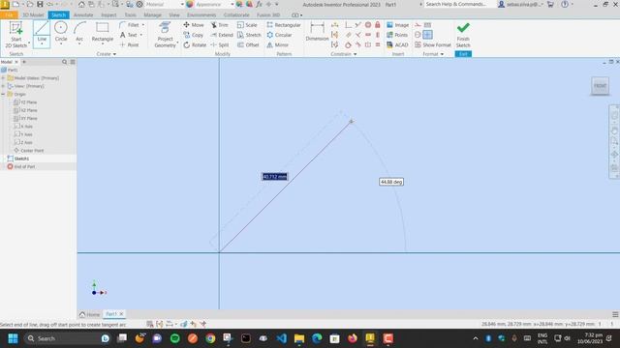Add a sketch Point
This screenshot has width=620, height=348.
point(129,45)
